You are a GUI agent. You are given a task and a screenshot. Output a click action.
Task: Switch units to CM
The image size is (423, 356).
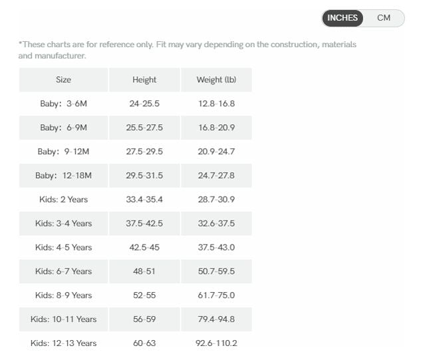(x=383, y=18)
